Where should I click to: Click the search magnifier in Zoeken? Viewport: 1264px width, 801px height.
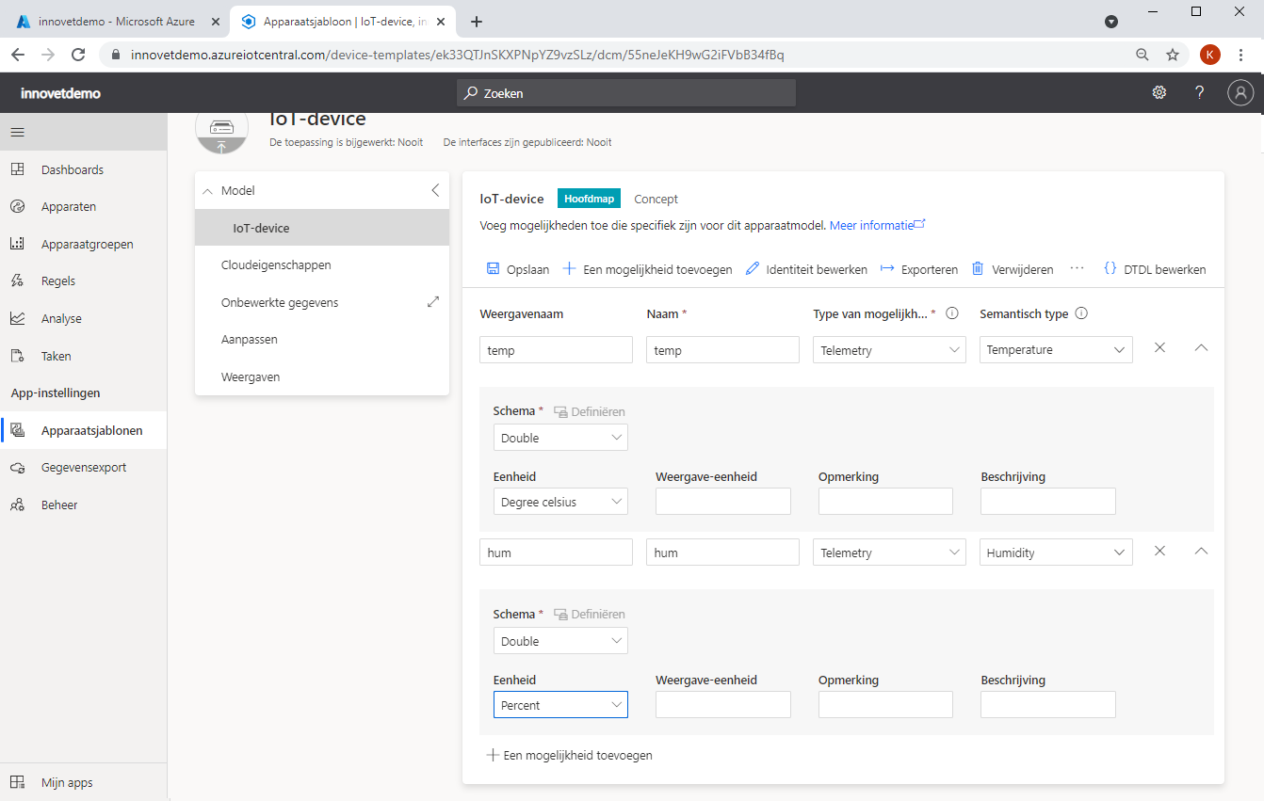pyautogui.click(x=472, y=93)
